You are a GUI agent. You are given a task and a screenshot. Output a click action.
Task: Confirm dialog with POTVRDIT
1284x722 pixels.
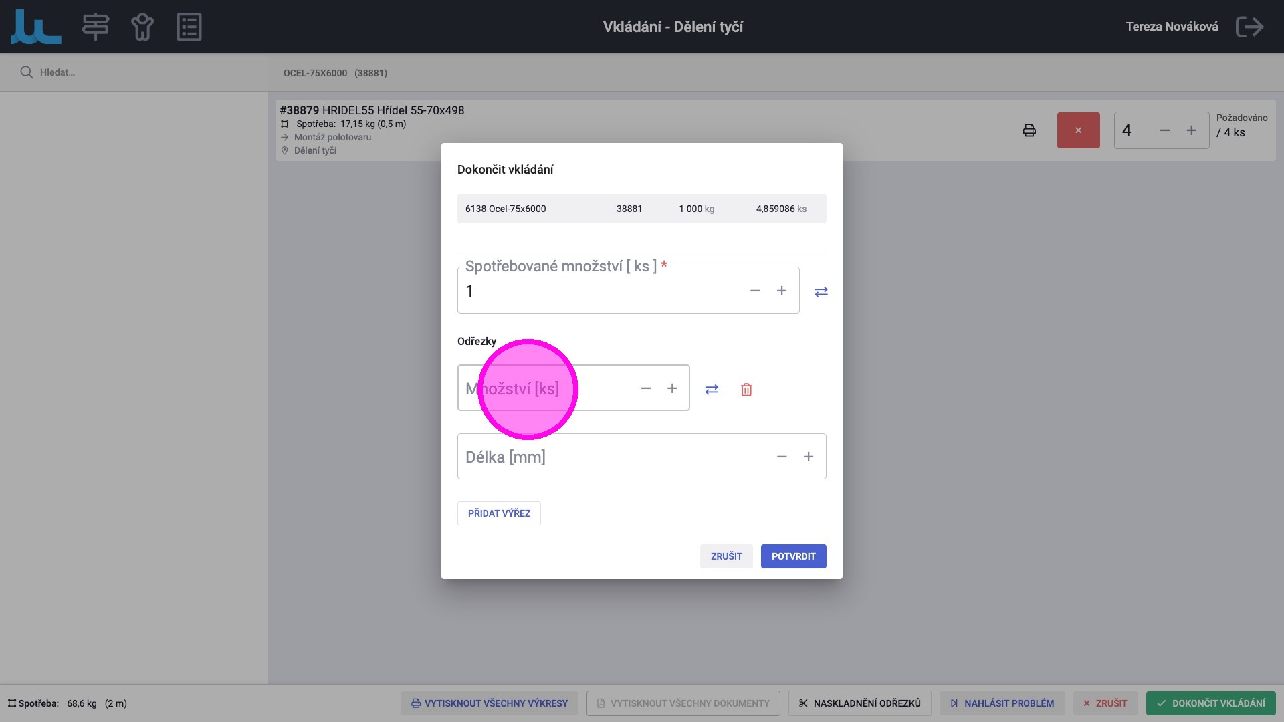click(x=793, y=556)
